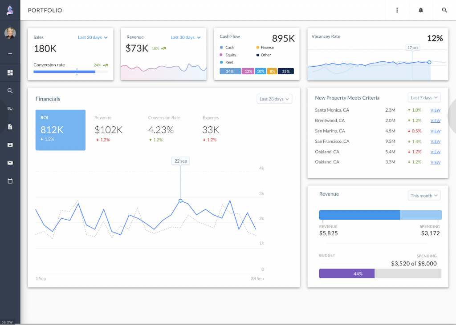The height and width of the screenshot is (325, 456).
Task: Open the three-dot overflow menu
Action: click(397, 10)
